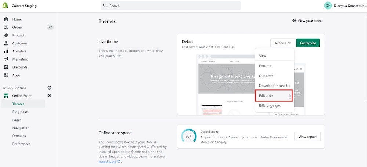The width and height of the screenshot is (367, 167).
Task: Open Products in sidebar
Action: point(19,35)
